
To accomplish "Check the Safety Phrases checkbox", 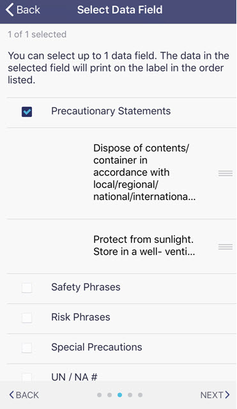I will pos(27,288).
